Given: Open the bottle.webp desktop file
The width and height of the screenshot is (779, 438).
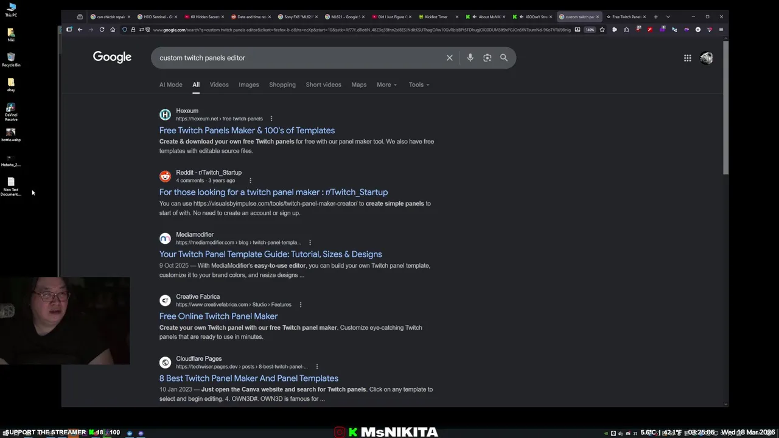Looking at the screenshot, I should pyautogui.click(x=11, y=135).
